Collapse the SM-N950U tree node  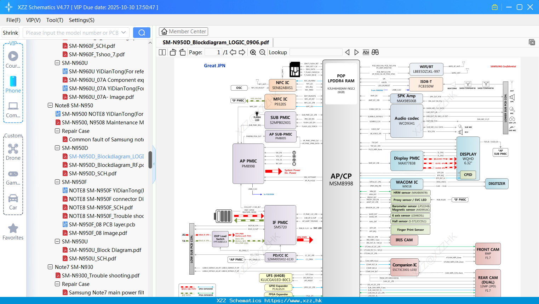[x=57, y=241]
